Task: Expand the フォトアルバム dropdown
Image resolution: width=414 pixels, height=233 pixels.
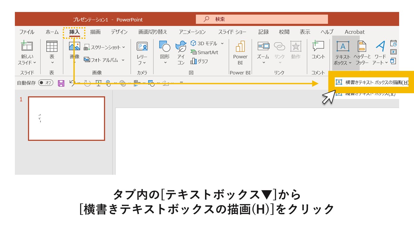Action: 123,60
